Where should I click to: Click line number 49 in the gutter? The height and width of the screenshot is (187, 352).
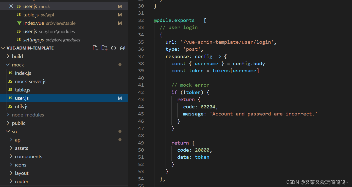[141, 143]
